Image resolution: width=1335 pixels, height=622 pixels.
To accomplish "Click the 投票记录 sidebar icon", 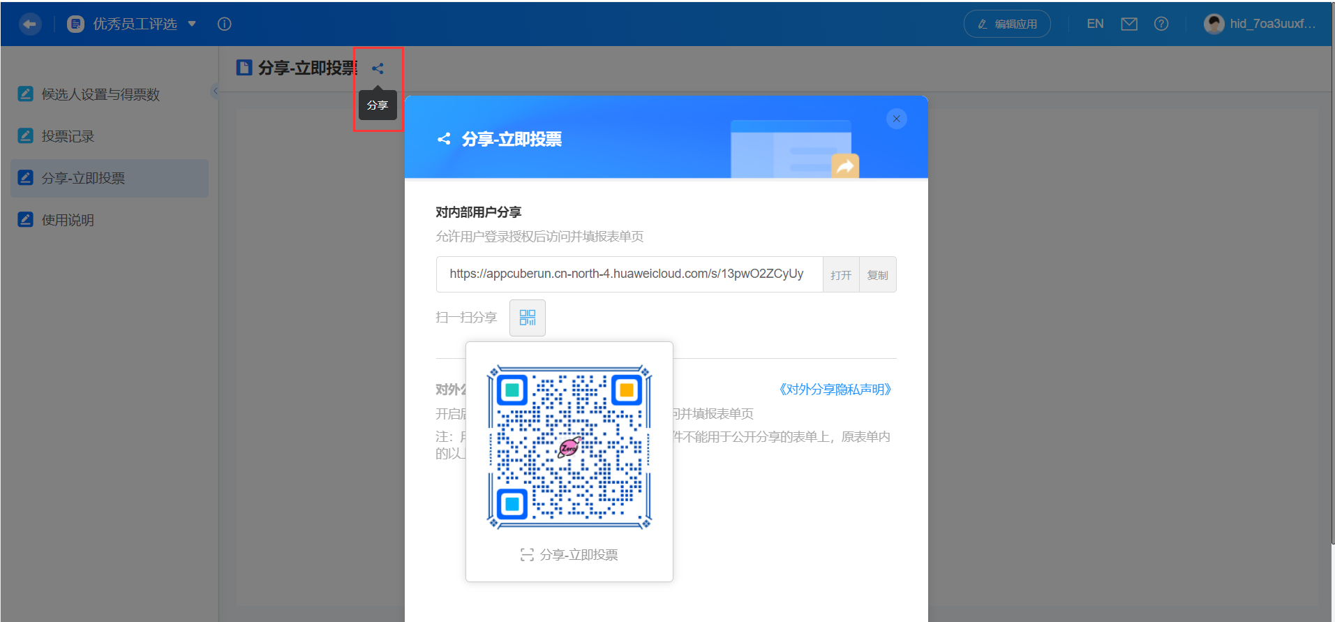I will click(25, 135).
